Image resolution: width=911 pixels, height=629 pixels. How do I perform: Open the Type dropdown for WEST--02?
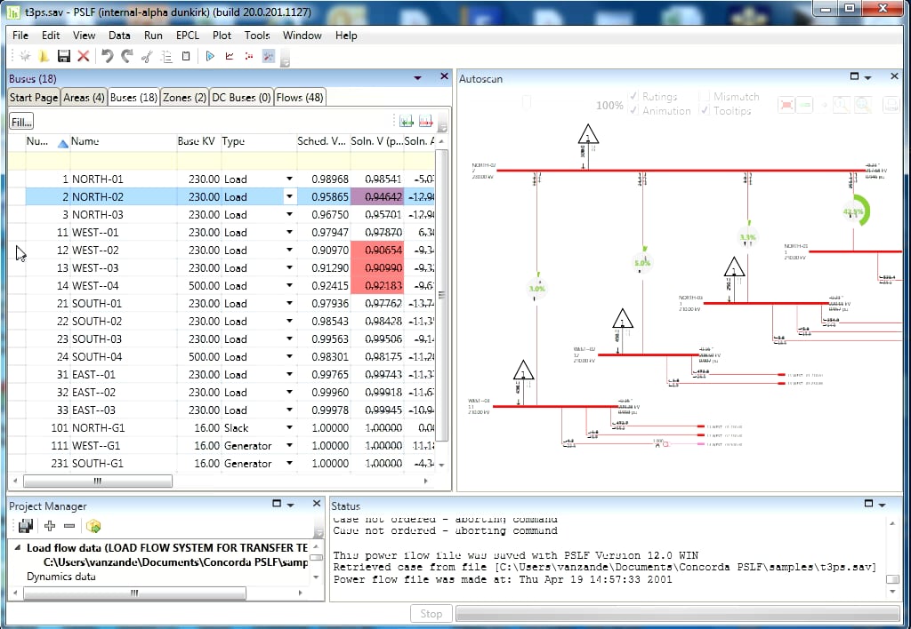(x=289, y=251)
